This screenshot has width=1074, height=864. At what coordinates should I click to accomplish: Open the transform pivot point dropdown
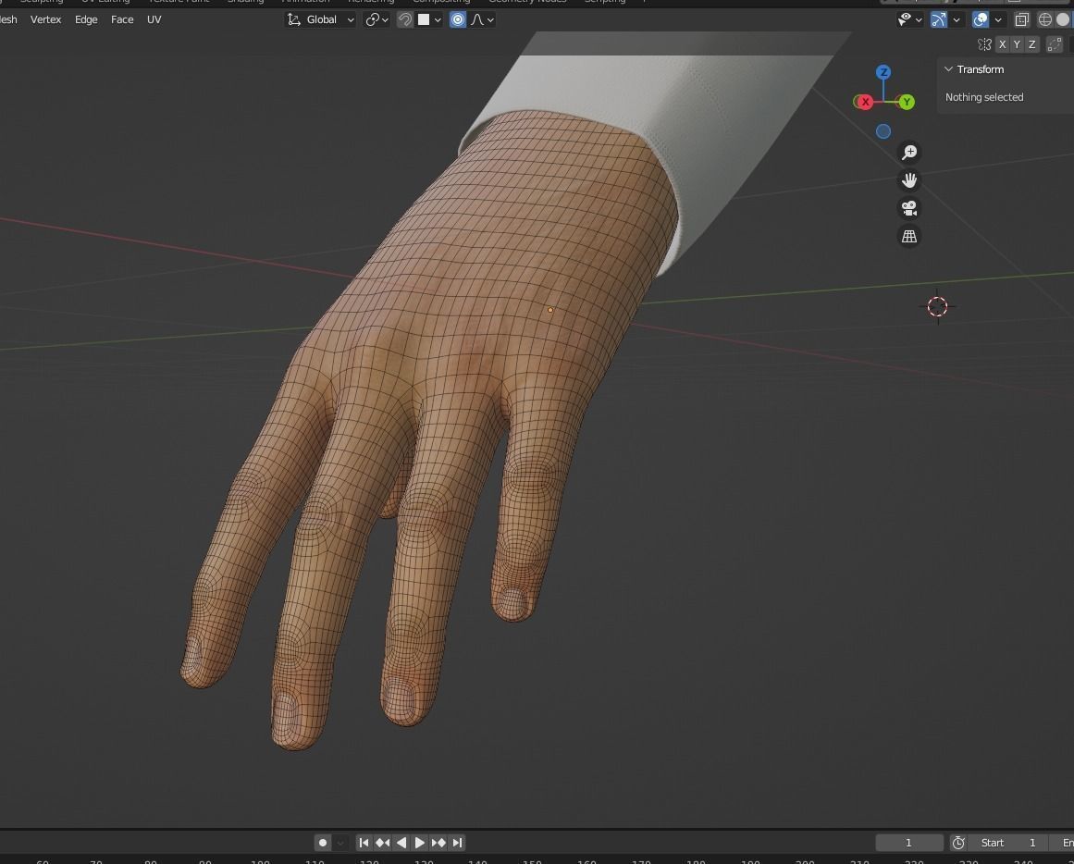[x=377, y=19]
